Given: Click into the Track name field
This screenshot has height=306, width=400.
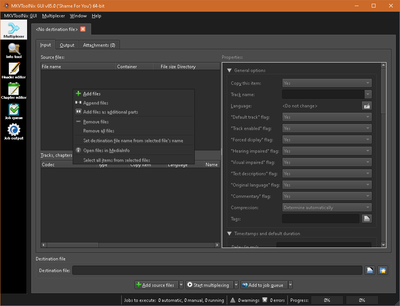Looking at the screenshot, I should pyautogui.click(x=323, y=94).
